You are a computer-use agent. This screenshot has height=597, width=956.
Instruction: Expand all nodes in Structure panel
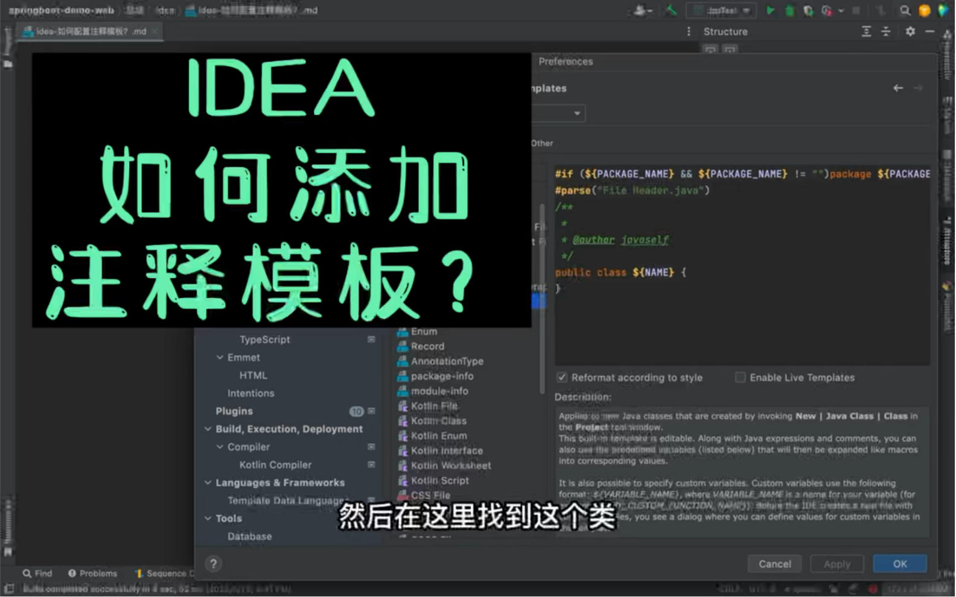(866, 31)
